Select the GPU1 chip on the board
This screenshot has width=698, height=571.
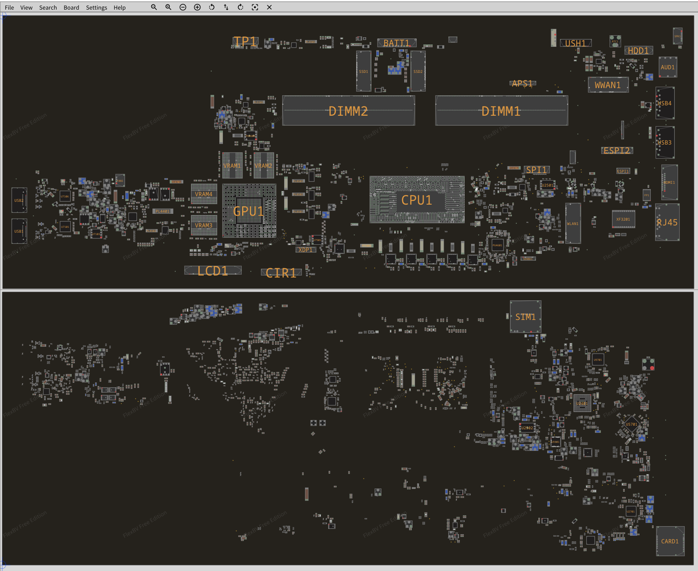pos(249,211)
